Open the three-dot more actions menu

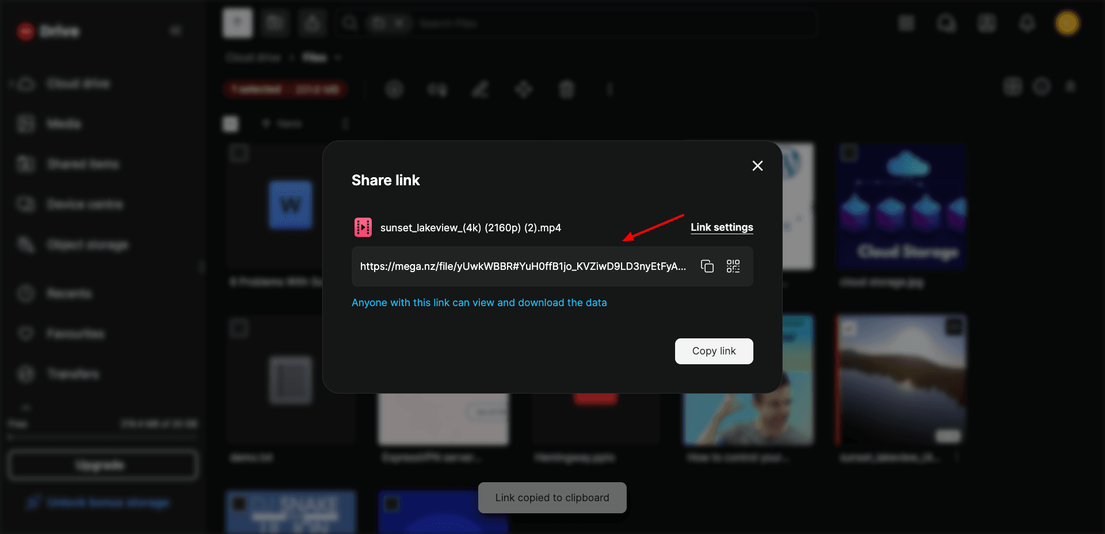pos(609,90)
